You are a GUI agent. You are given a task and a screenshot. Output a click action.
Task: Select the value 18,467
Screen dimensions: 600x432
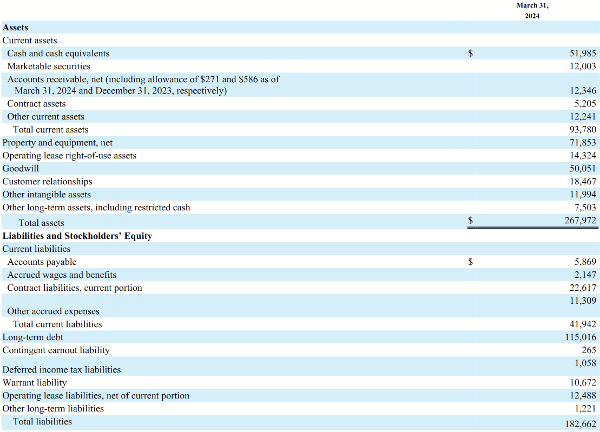pos(582,182)
